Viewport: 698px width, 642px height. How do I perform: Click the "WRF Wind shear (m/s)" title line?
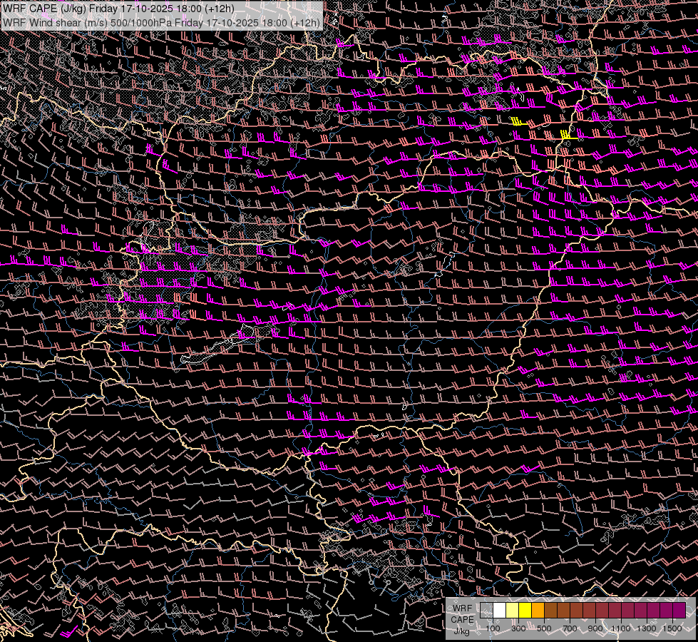161,22
